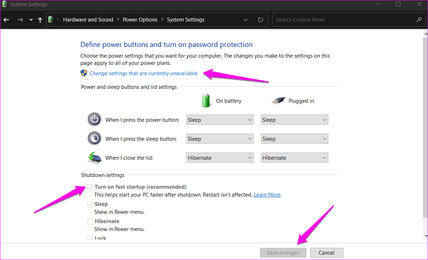This screenshot has width=428, height=260.
Task: Toggle the Sleep power menu checkbox
Action: [90, 204]
